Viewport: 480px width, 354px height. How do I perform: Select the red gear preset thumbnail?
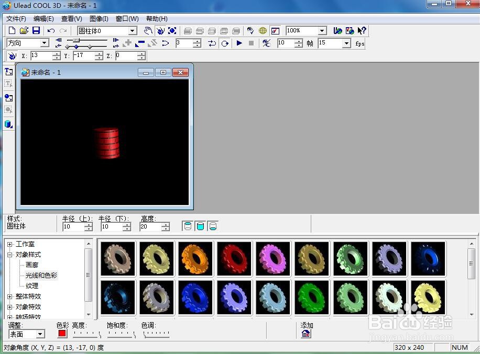tap(234, 259)
